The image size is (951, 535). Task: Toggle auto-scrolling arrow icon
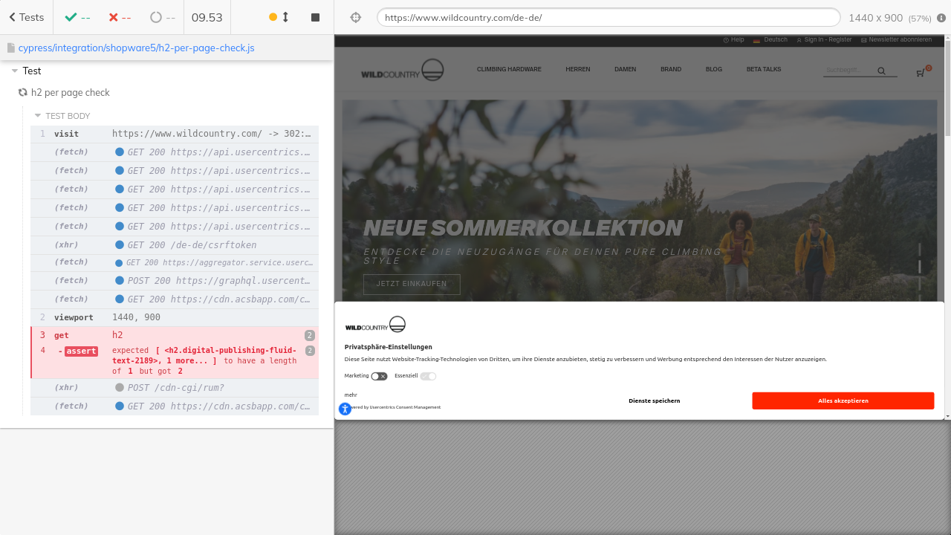(285, 17)
